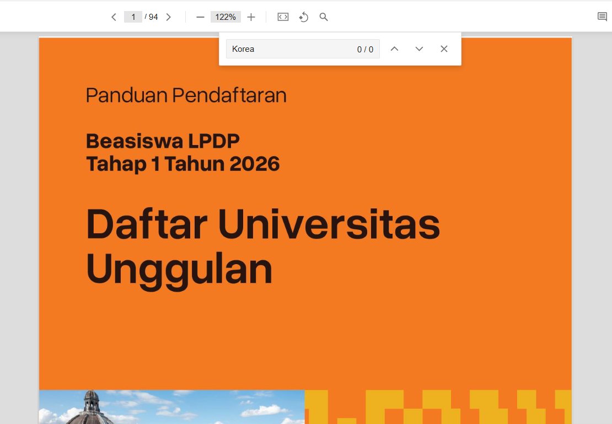Go to the next PDF page
Screen dimensions: 612x424
pos(169,17)
